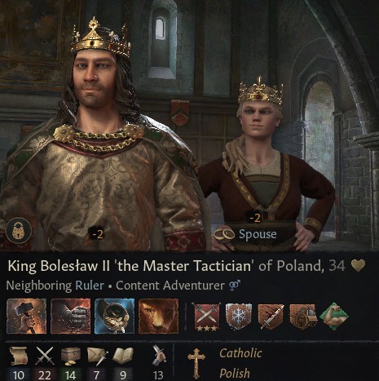Viewport: 379px width, 381px height.
Task: Click the diplomacy scroll skill icon
Action: [x=19, y=356]
